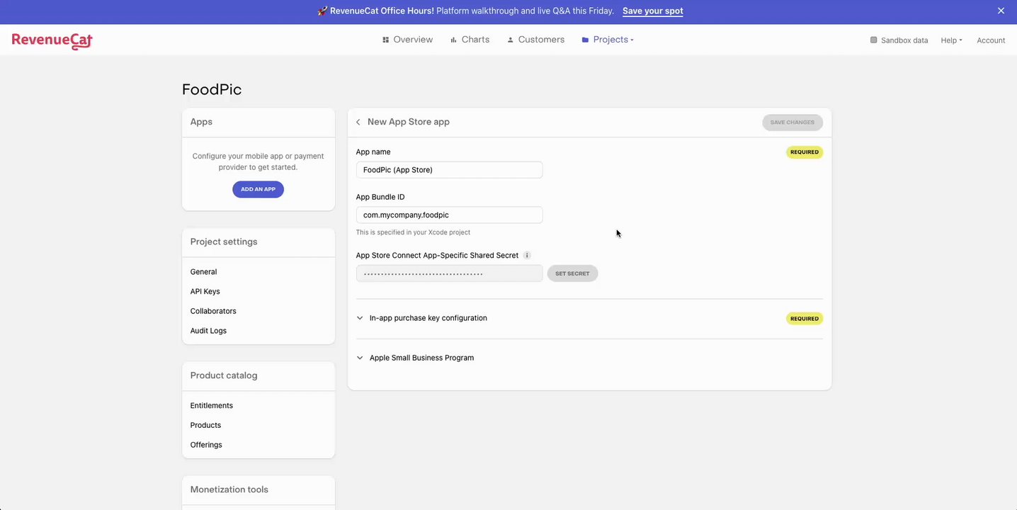Click the SAVE CHANGES button
1017x510 pixels.
point(792,122)
